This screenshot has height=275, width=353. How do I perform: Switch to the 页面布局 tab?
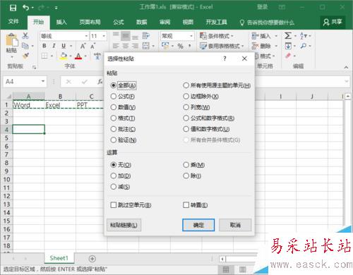(x=90, y=22)
